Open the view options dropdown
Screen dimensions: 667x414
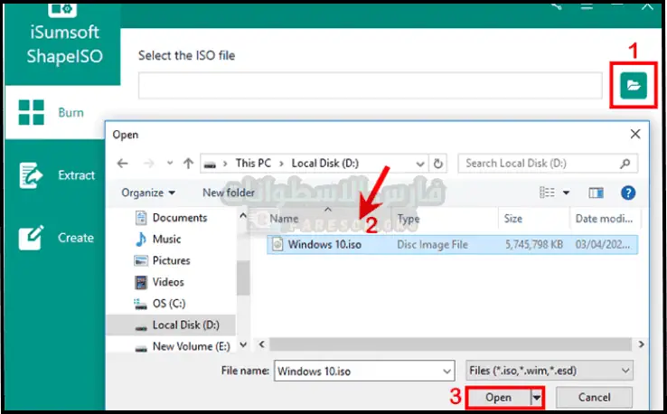(567, 193)
